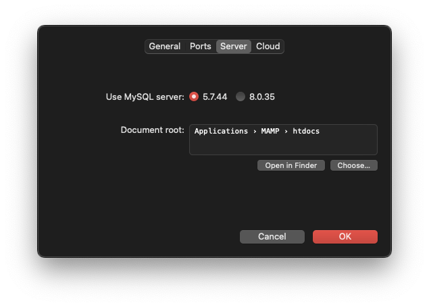Click Applications in the document root path
This screenshot has height=307, width=429.
click(x=221, y=132)
